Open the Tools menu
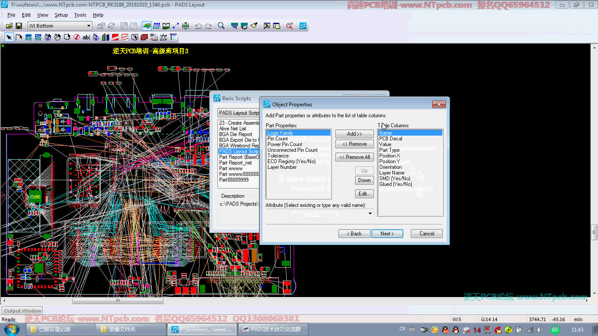Viewport: 598px width, 336px height. click(80, 15)
